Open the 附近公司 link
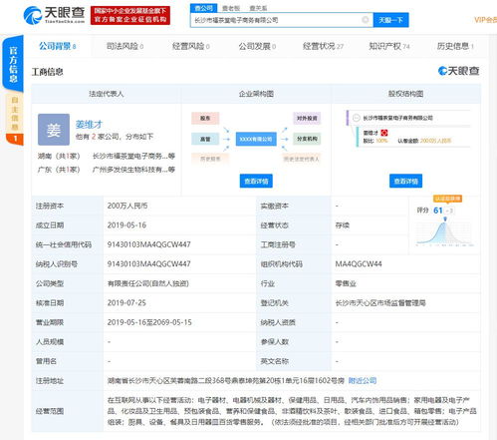This screenshot has height=440, width=497. tap(363, 380)
